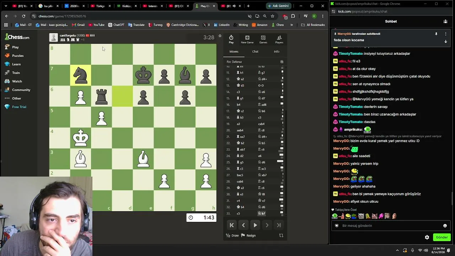Open Kick chat user list icon
The width and height of the screenshot is (455, 256).
pos(445,21)
